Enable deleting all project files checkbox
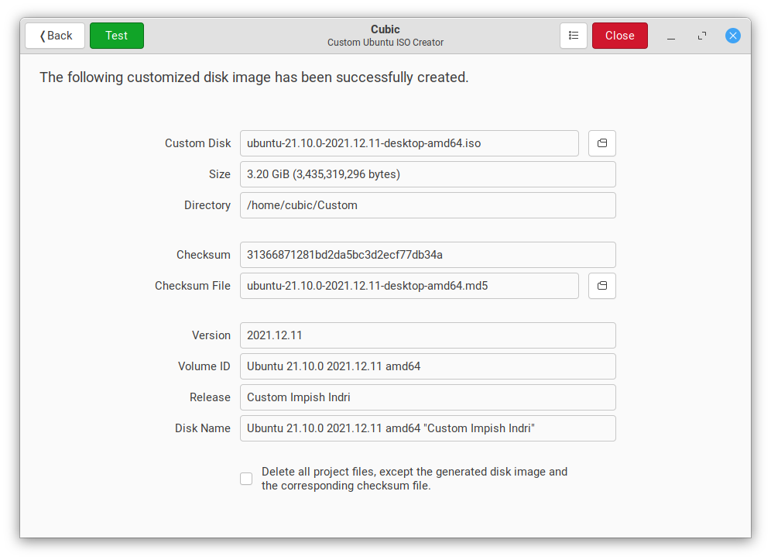Screen dimensions: 771x560 coord(245,479)
